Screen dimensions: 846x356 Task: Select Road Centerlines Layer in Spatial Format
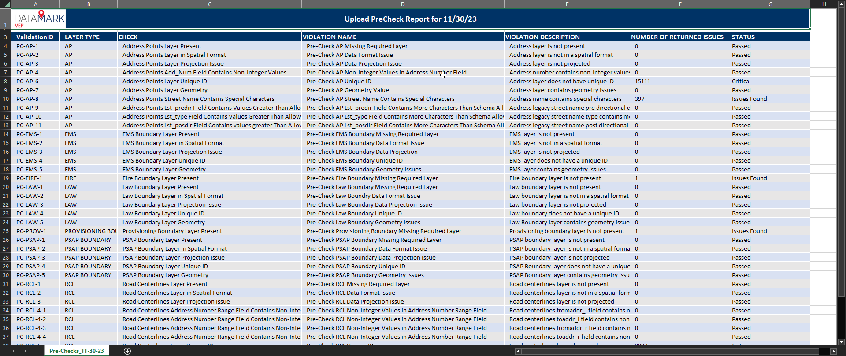click(209, 293)
